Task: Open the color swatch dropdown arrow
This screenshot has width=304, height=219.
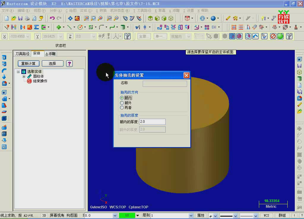Action: coord(137,215)
